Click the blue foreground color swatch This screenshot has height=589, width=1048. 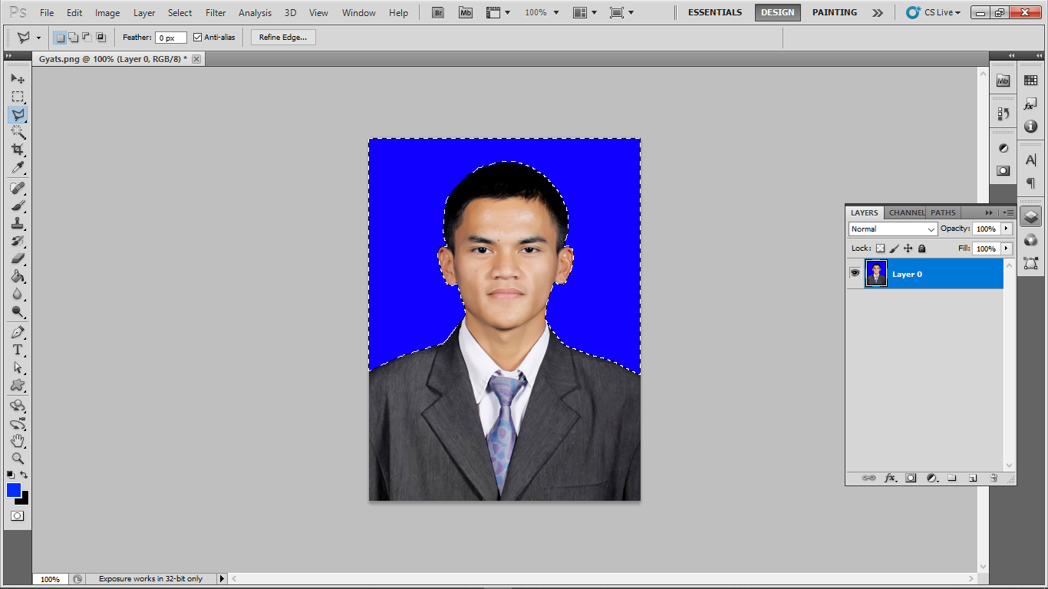point(13,489)
